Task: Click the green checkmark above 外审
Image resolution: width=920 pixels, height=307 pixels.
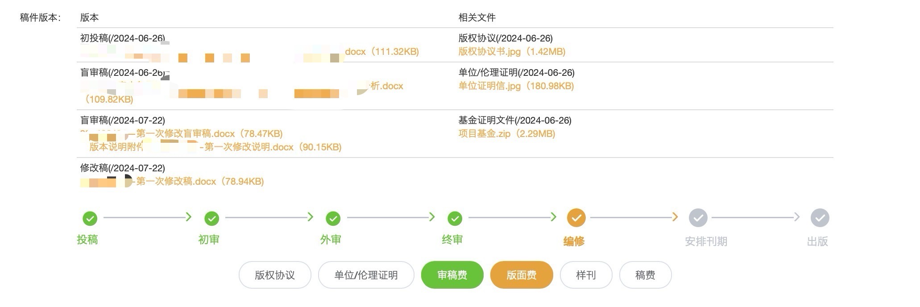Action: [333, 218]
